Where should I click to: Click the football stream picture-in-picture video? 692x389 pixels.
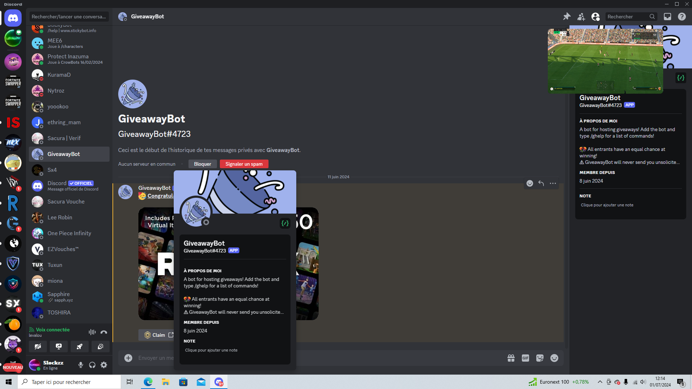[605, 61]
